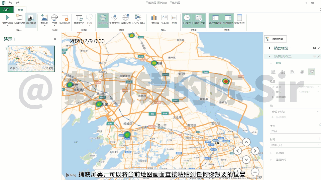This screenshot has height=180, width=321.
Task: Click the 无锡 heat map point
Action: coord(99,104)
